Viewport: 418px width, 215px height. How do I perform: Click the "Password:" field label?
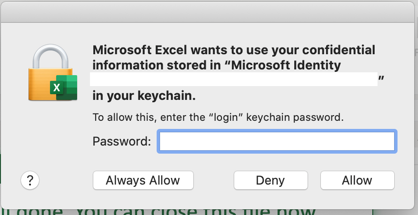pos(122,141)
